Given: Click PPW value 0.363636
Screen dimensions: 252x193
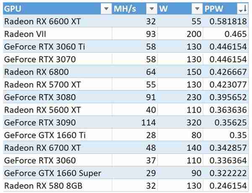Looking at the screenshot, I should 228,110.
